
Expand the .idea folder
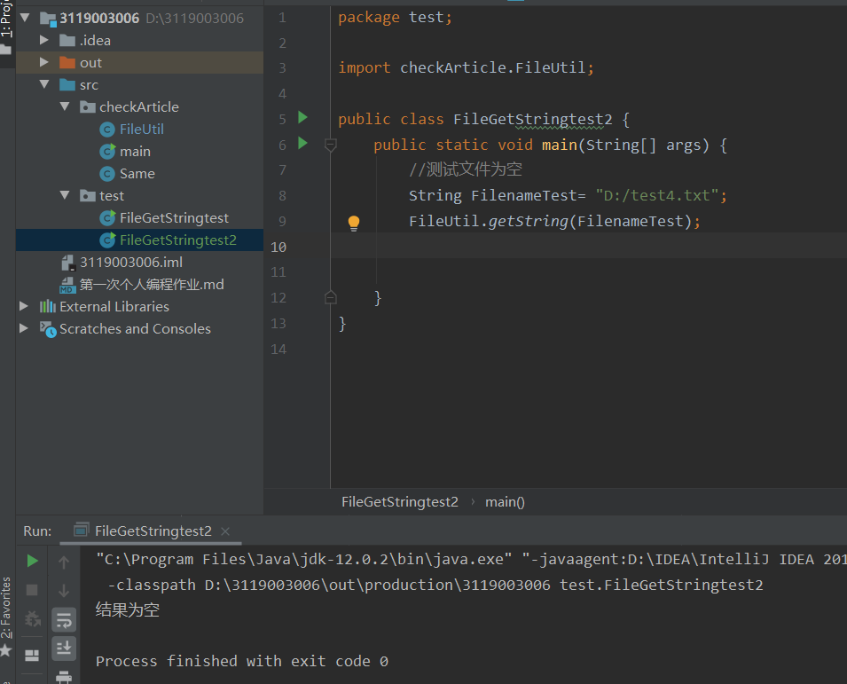(45, 40)
